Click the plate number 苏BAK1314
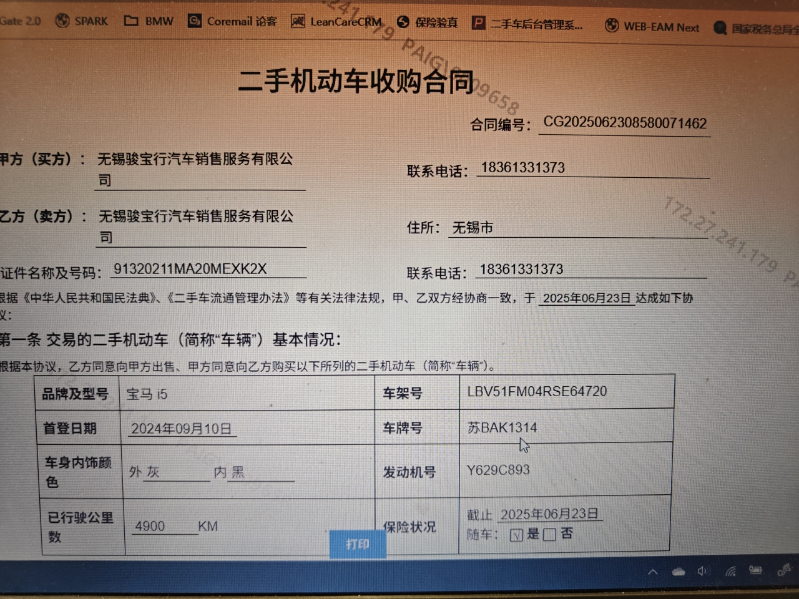Image resolution: width=799 pixels, height=599 pixels. (x=502, y=427)
